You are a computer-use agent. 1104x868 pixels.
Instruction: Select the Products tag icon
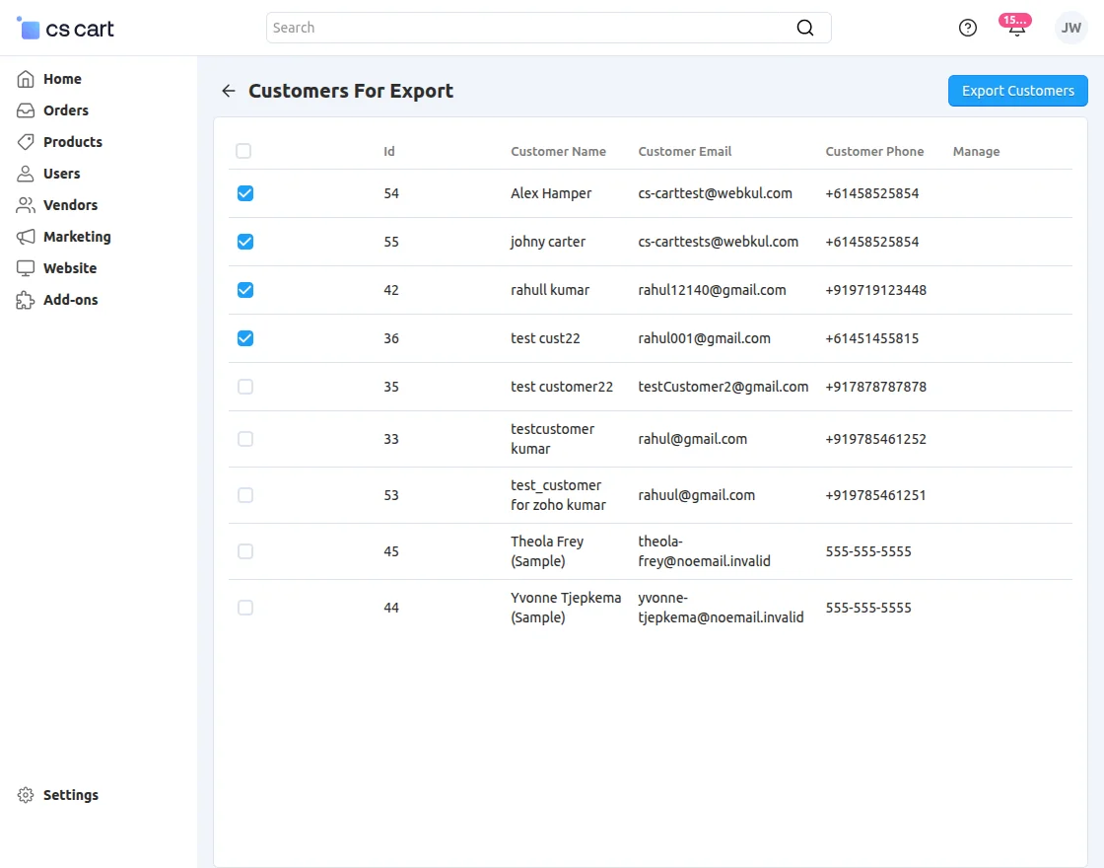[x=26, y=141]
